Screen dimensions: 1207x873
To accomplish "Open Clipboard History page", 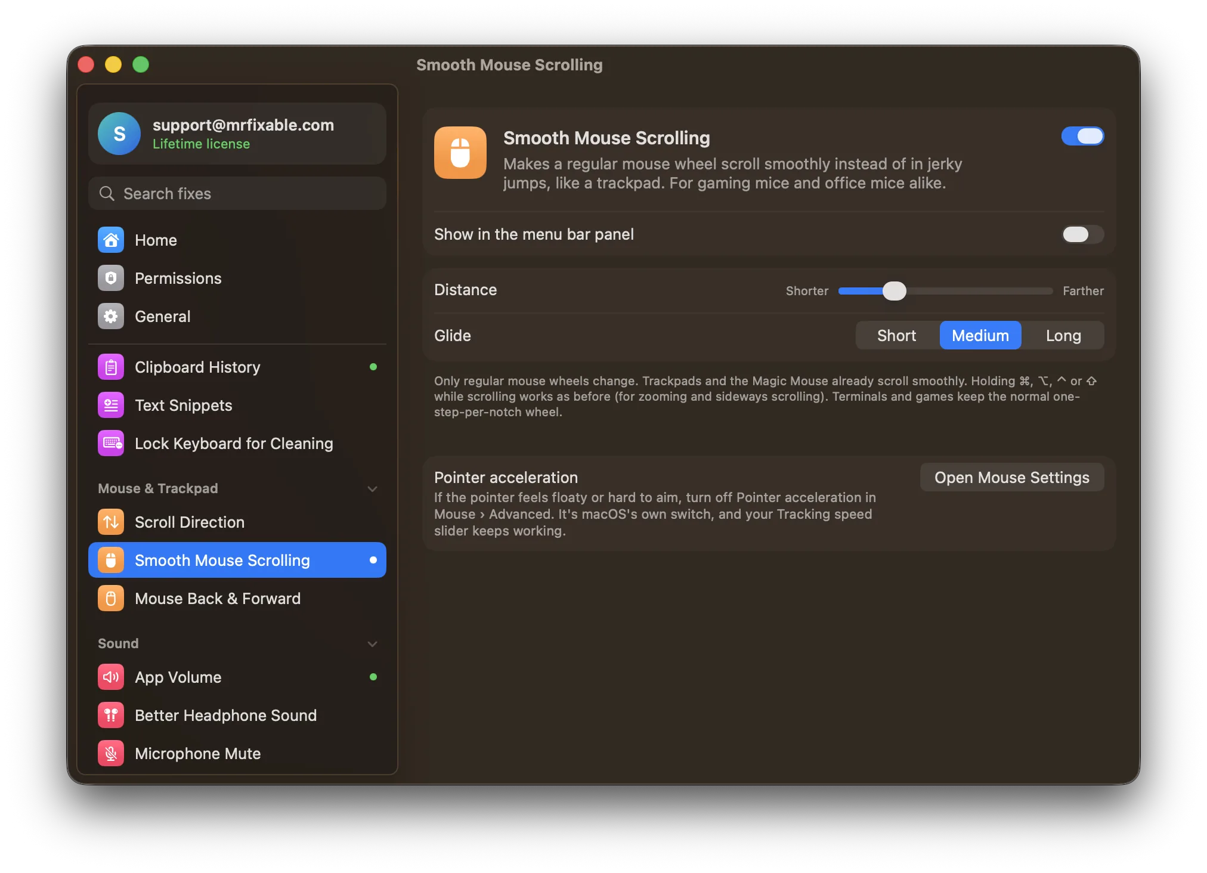I will tap(237, 367).
